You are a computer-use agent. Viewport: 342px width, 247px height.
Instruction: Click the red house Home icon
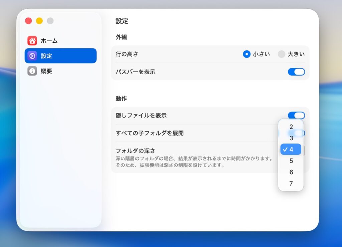pyautogui.click(x=32, y=41)
